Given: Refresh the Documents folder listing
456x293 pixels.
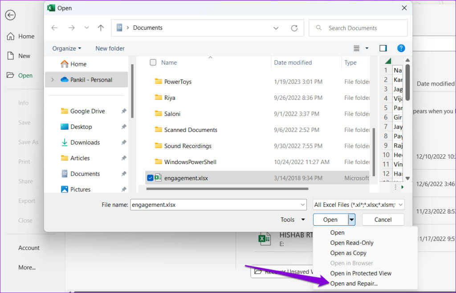Looking at the screenshot, I should pyautogui.click(x=294, y=28).
